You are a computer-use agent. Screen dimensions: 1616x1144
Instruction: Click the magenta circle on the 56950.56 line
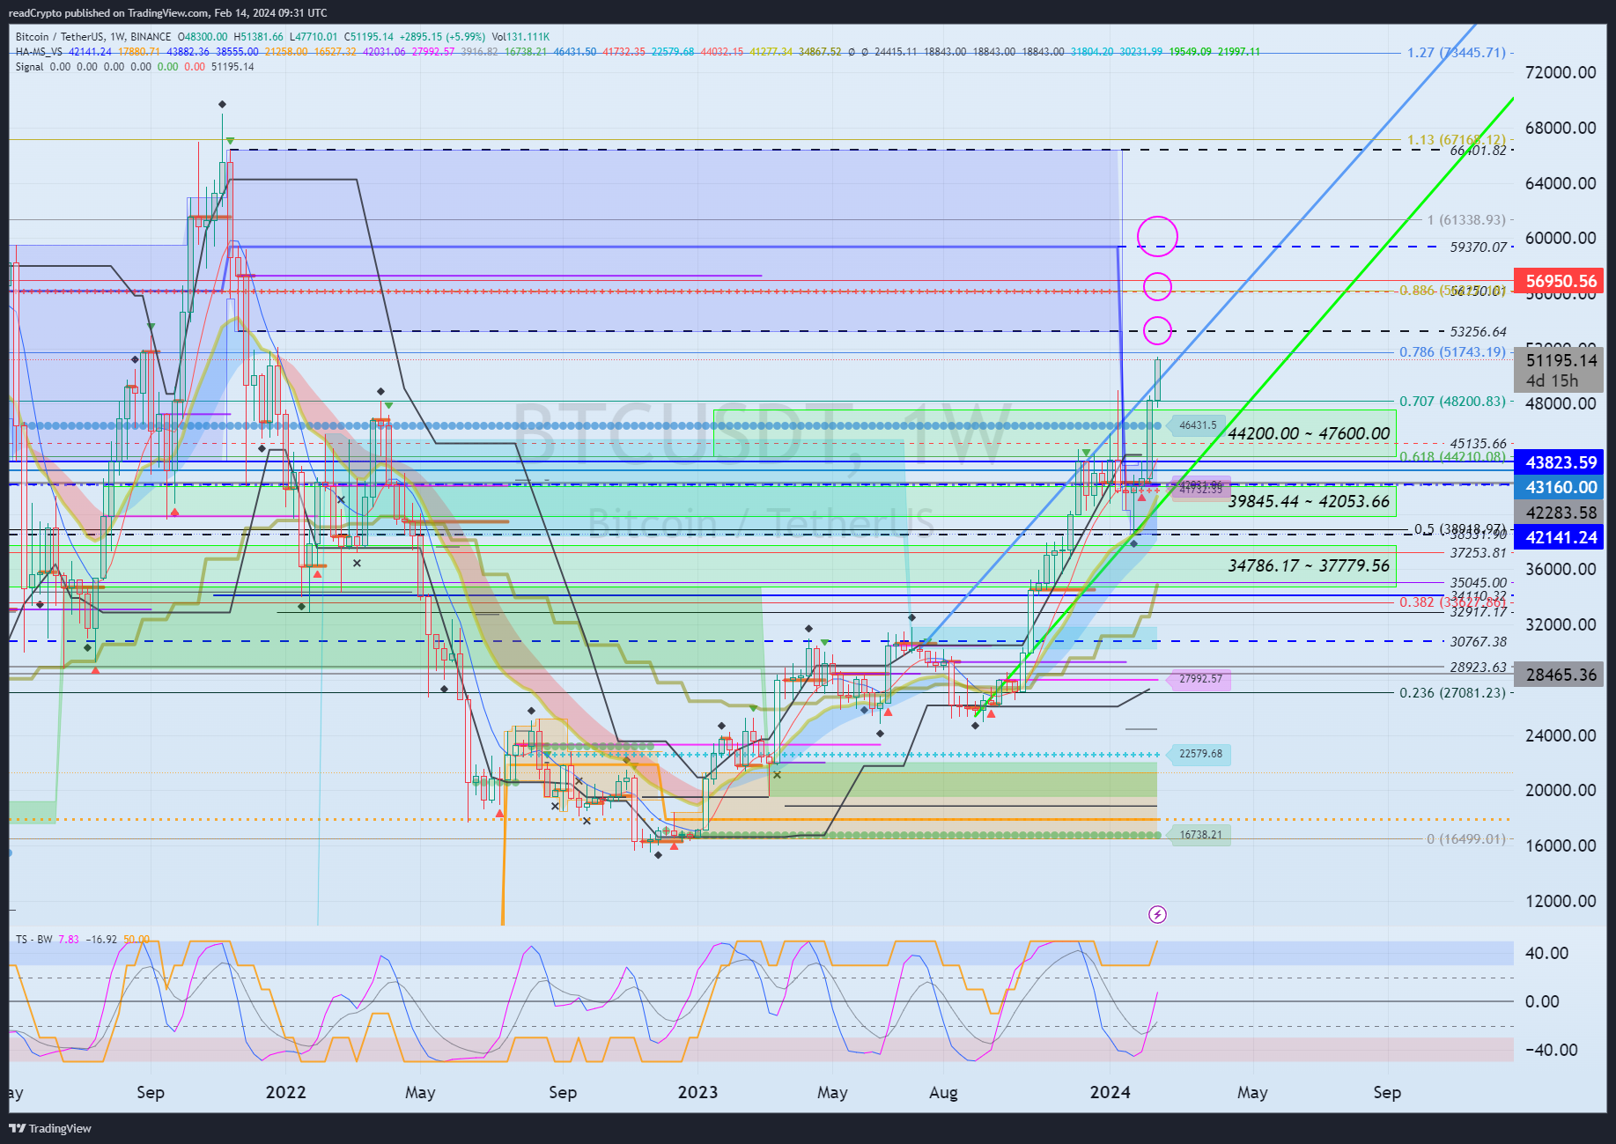click(1157, 286)
